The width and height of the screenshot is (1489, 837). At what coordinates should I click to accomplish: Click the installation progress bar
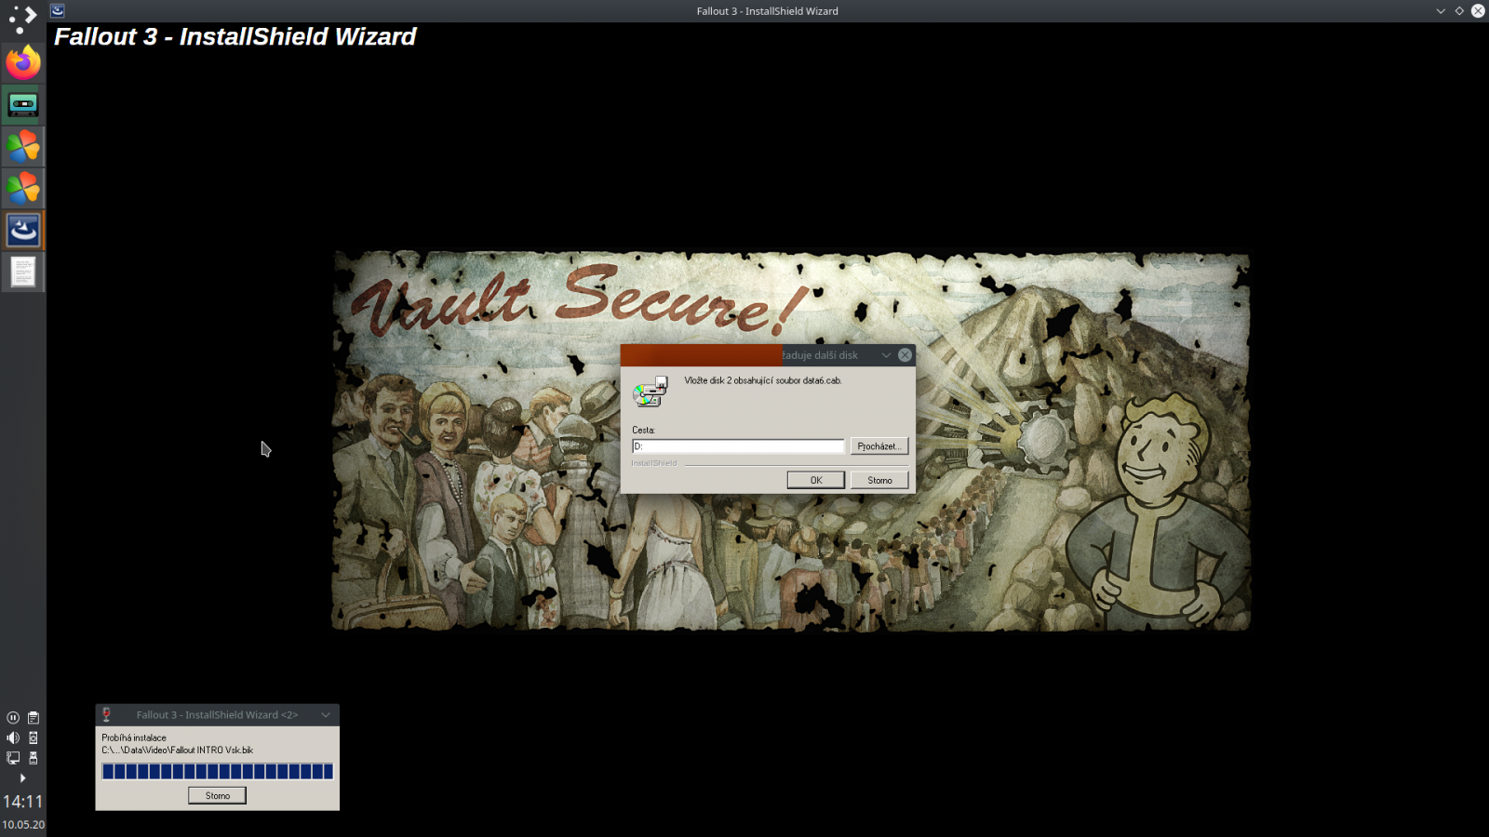tap(216, 771)
